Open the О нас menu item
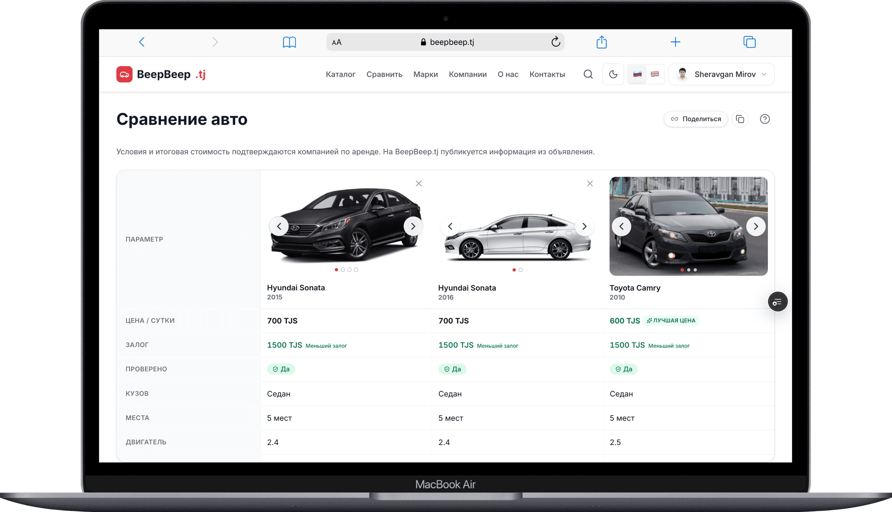Screen dimensions: 892x512 [508, 74]
